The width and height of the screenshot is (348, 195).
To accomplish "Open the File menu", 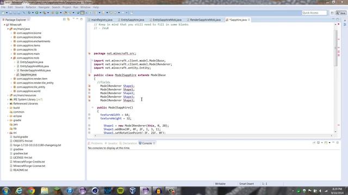I will point(3,7).
